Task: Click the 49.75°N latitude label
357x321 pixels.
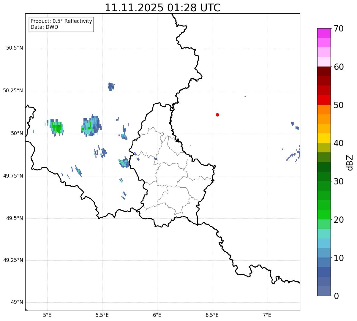Action: pyautogui.click(x=13, y=176)
